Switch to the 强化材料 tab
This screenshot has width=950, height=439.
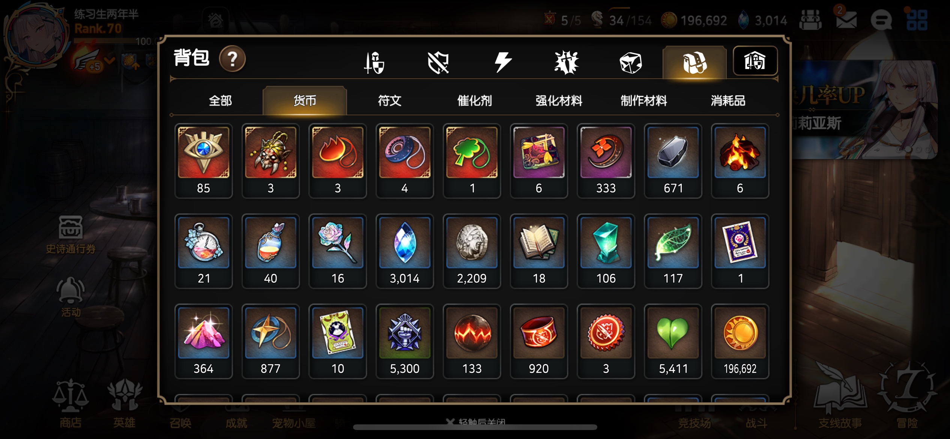[x=559, y=101]
